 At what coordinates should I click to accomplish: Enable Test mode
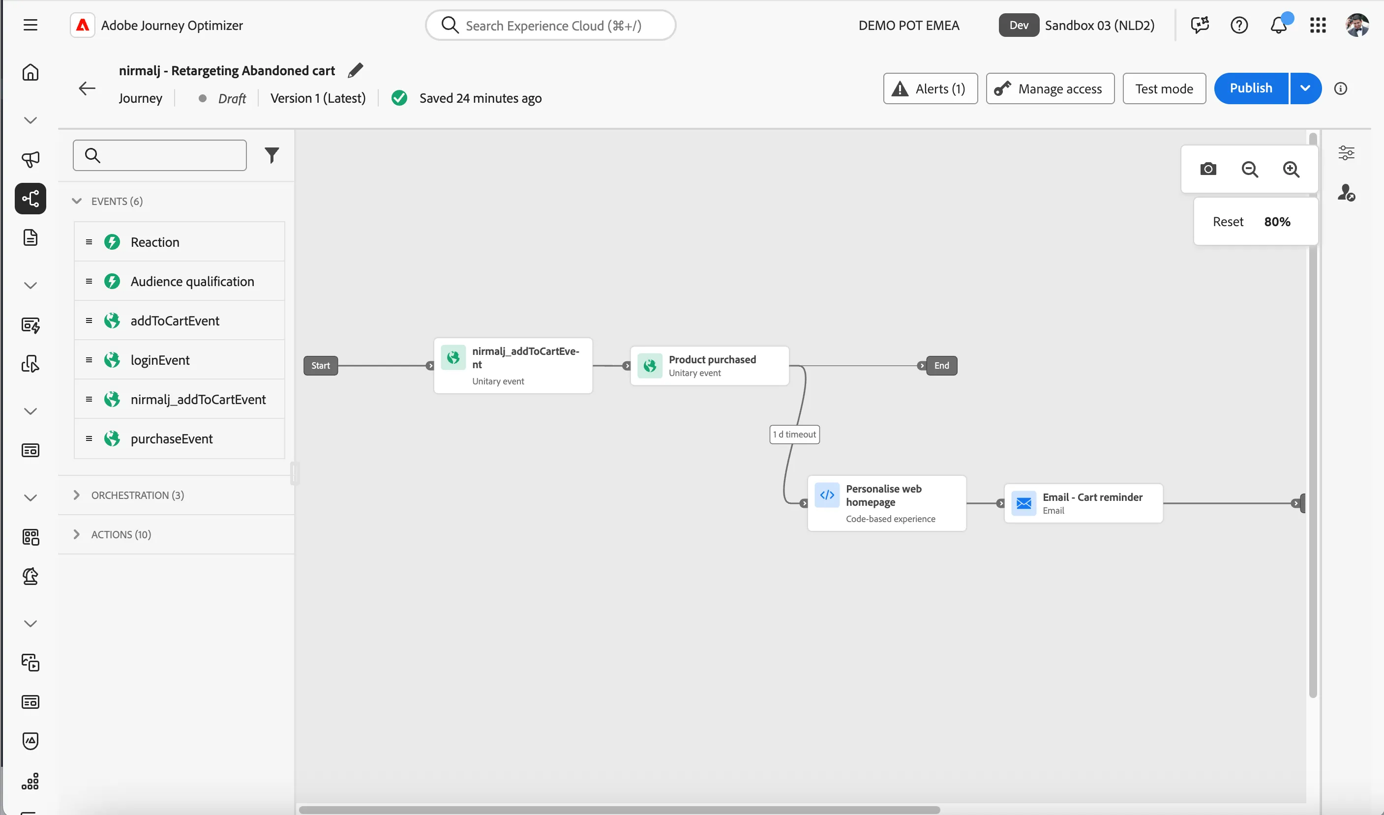[x=1164, y=88]
